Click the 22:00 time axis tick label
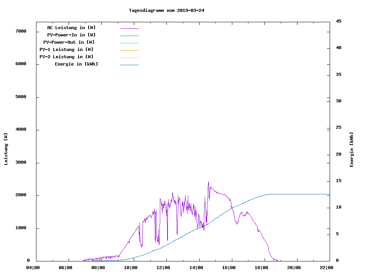The image size is (368, 276). pyautogui.click(x=326, y=268)
